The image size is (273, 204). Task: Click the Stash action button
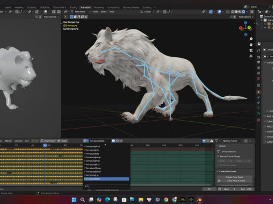pos(63,141)
